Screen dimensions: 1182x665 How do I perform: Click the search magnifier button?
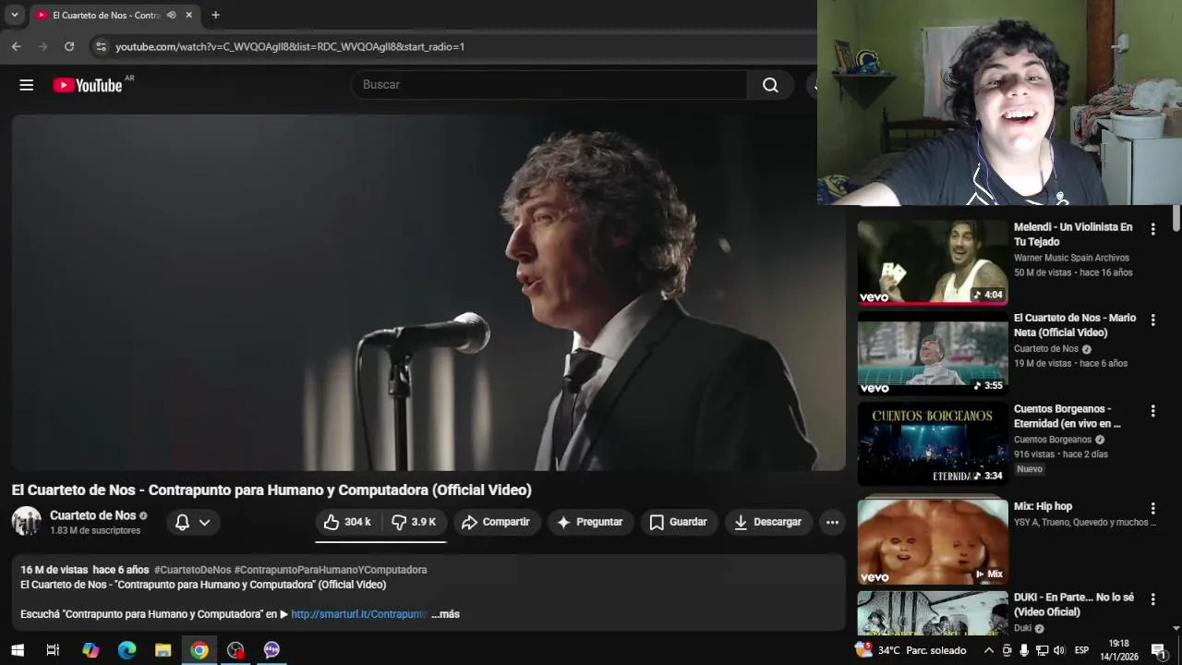(x=770, y=85)
